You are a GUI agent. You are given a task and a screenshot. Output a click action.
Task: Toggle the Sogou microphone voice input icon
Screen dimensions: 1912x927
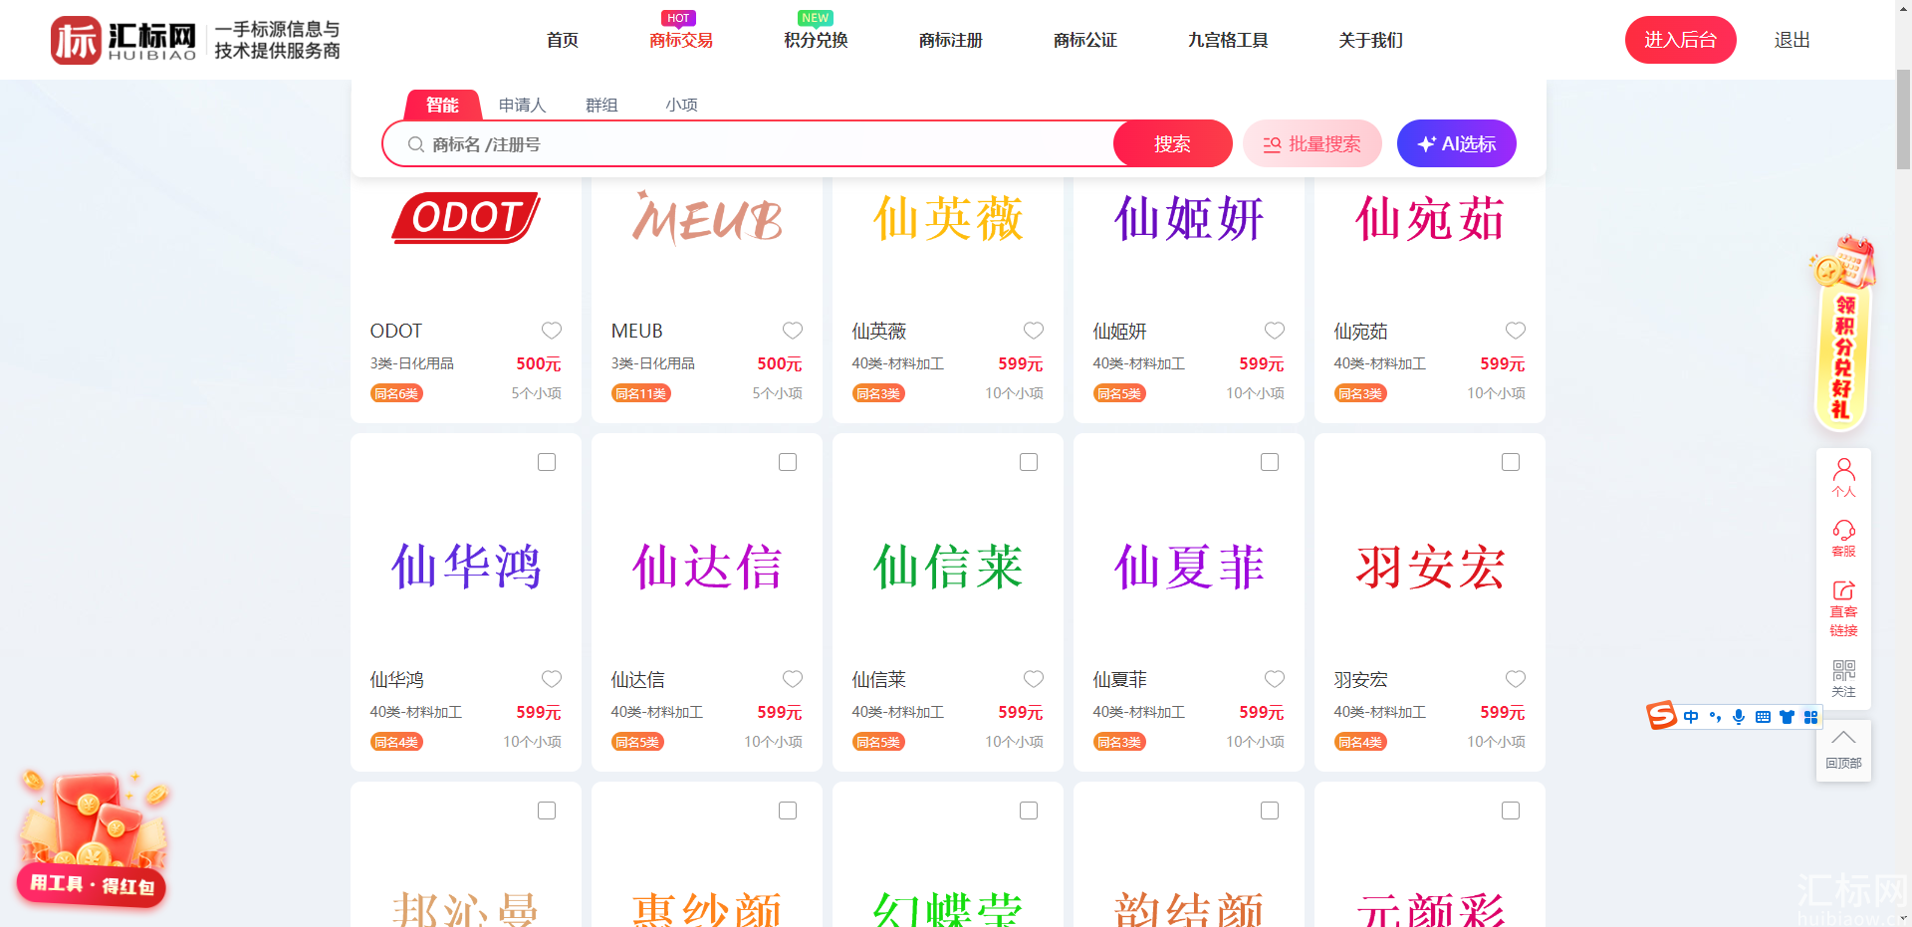pyautogui.click(x=1739, y=717)
